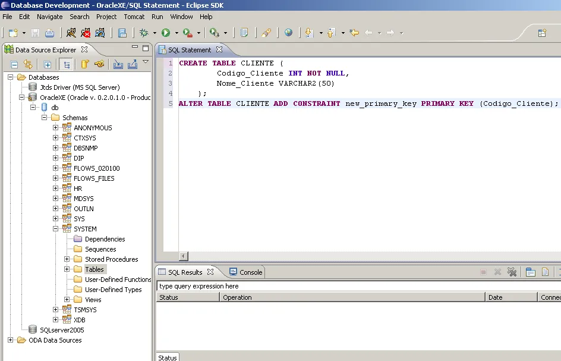Collapse all in Data Source Explorer toolbar
This screenshot has width=561, height=361.
[14, 64]
